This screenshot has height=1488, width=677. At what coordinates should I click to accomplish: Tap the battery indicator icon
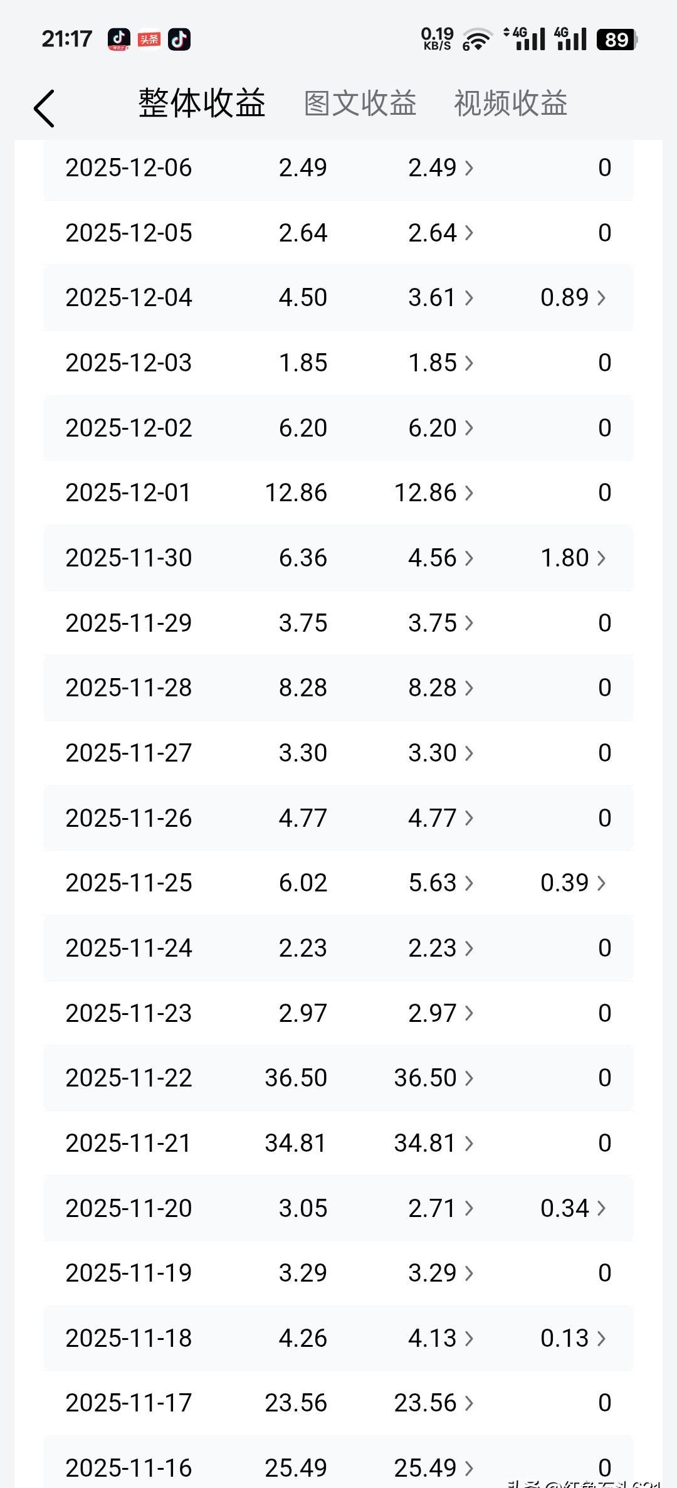tap(617, 40)
